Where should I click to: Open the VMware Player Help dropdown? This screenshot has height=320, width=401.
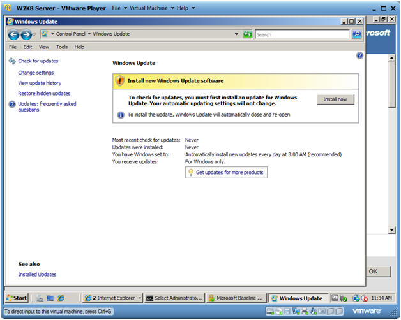coord(186,8)
